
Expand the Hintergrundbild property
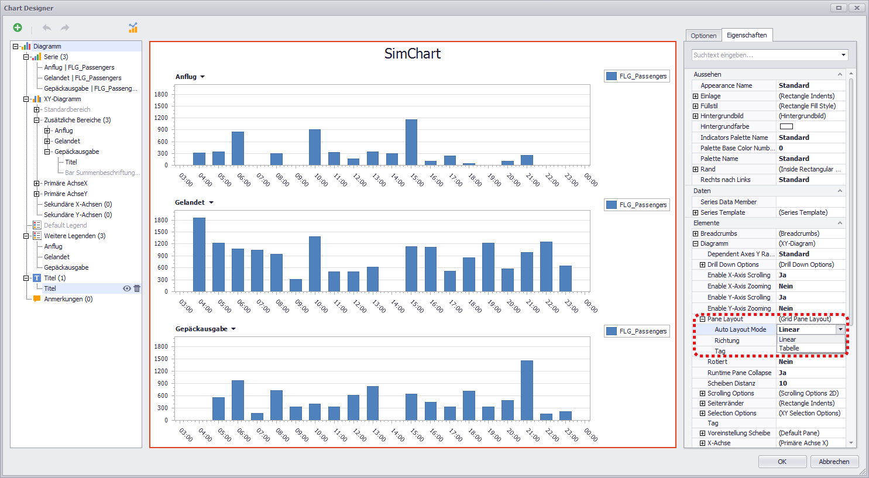695,116
